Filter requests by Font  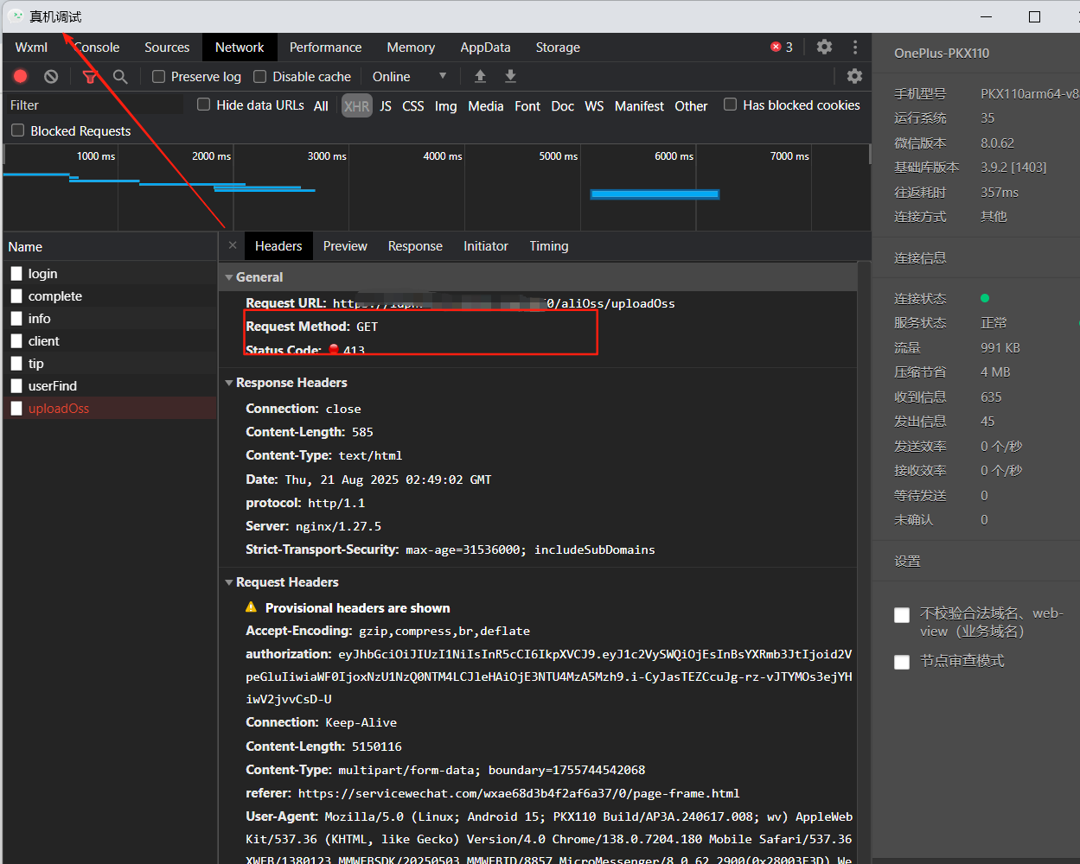coord(527,106)
